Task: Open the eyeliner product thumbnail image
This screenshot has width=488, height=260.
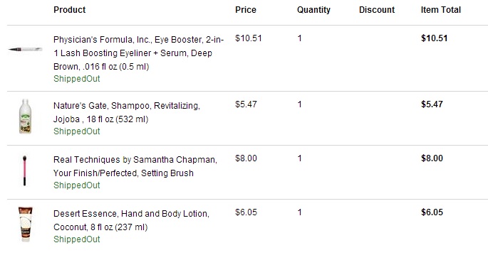Action: (x=25, y=49)
